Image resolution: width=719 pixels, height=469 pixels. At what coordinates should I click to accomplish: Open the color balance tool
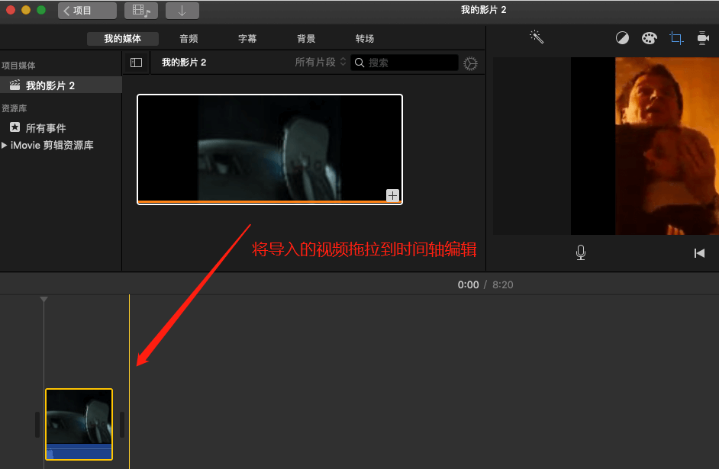pos(622,38)
